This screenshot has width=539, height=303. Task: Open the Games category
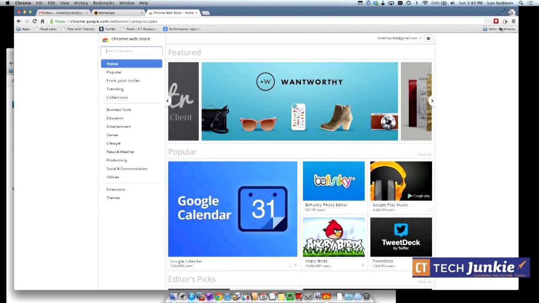(112, 135)
